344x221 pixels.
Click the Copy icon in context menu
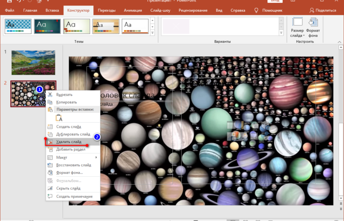pyautogui.click(x=50, y=102)
